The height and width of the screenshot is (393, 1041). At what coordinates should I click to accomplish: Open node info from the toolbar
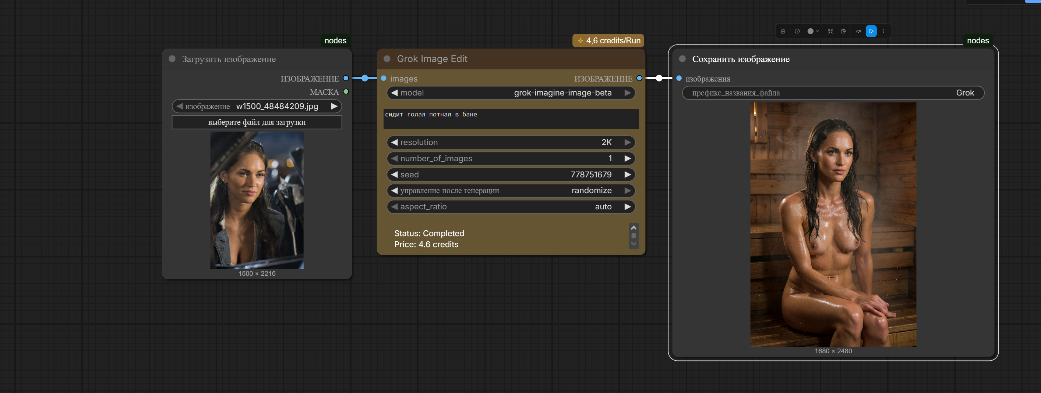797,31
